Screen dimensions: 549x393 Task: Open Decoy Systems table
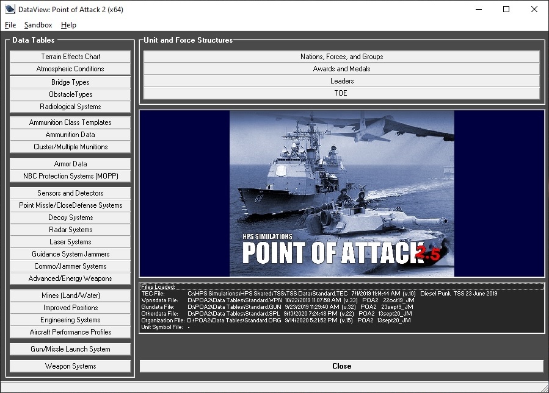pyautogui.click(x=70, y=218)
